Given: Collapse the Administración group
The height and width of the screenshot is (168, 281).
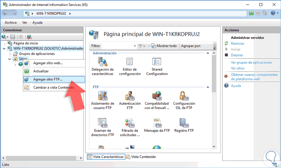Looking at the screenshot, I should click(208, 53).
